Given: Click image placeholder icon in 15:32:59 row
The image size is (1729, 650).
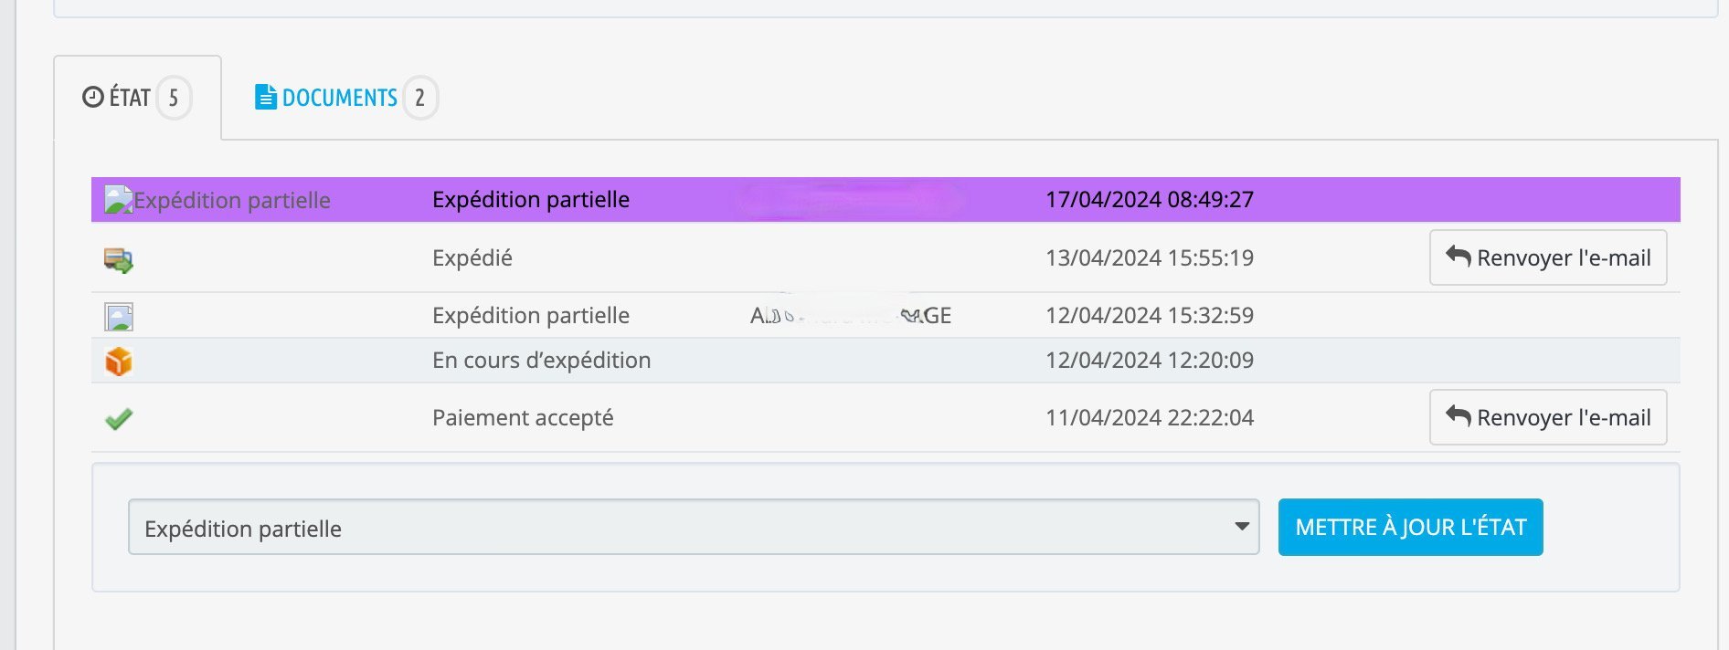Looking at the screenshot, I should [x=119, y=317].
